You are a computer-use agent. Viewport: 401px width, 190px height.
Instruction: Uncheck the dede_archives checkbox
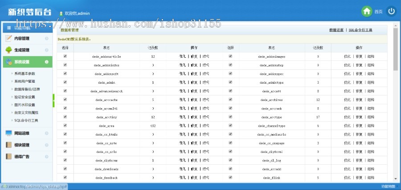pyautogui.click(x=230, y=99)
